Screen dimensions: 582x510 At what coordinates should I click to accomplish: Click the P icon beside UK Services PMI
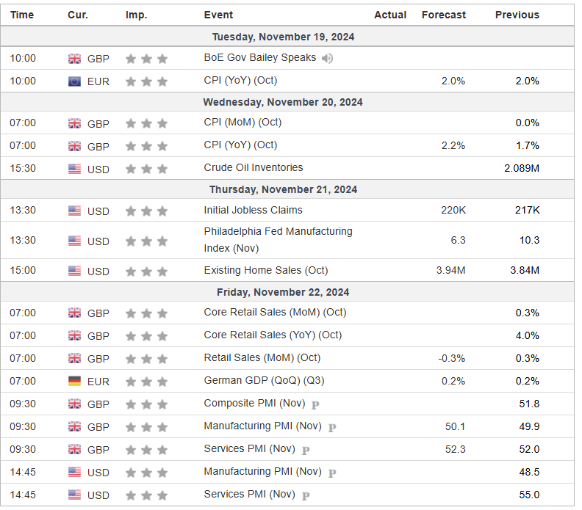(x=306, y=450)
